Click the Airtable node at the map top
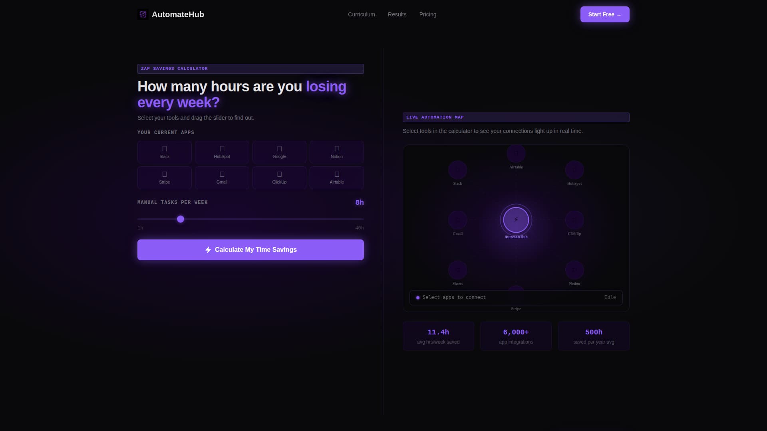This screenshot has height=431, width=767. pyautogui.click(x=516, y=153)
